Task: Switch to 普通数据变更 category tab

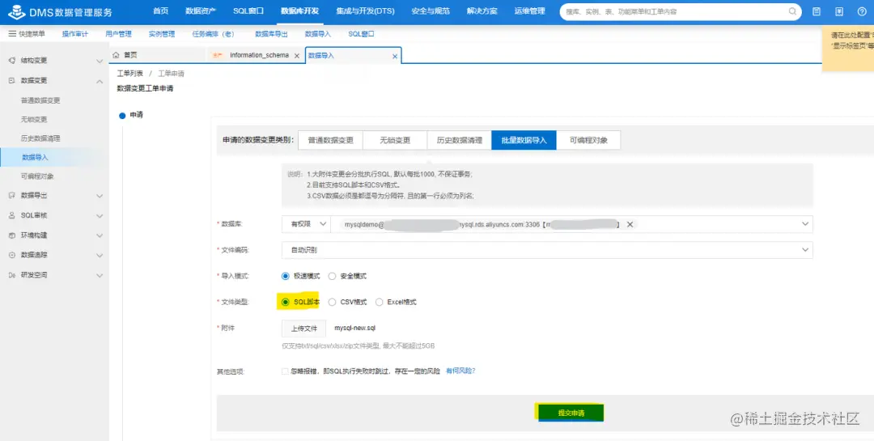Action: (330, 141)
